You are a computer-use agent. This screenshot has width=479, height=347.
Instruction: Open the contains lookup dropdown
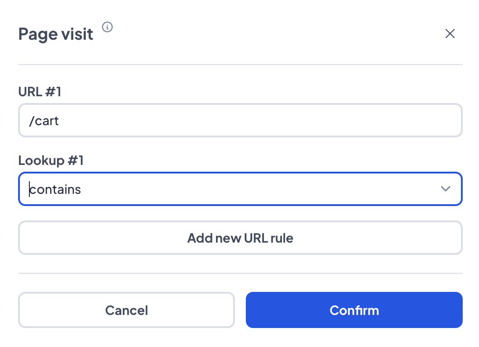(x=240, y=189)
